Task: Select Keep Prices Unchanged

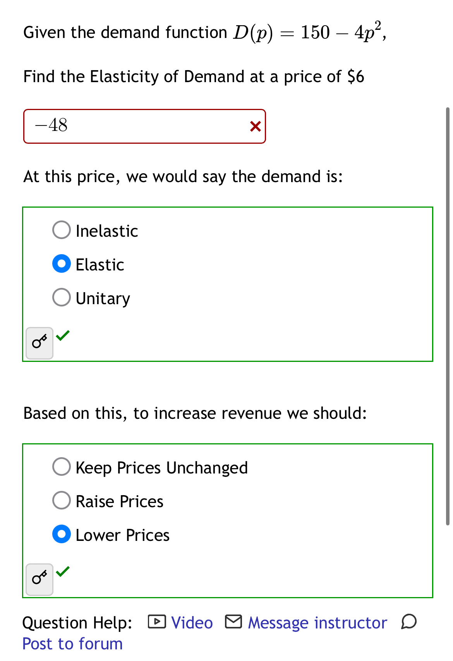Action: (x=61, y=467)
